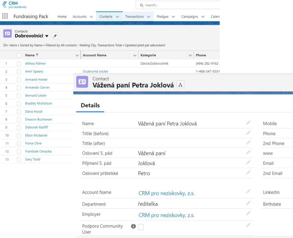Click the contact hierarchy icon beside Petra Joklová
293x238 pixels.
(180, 85)
